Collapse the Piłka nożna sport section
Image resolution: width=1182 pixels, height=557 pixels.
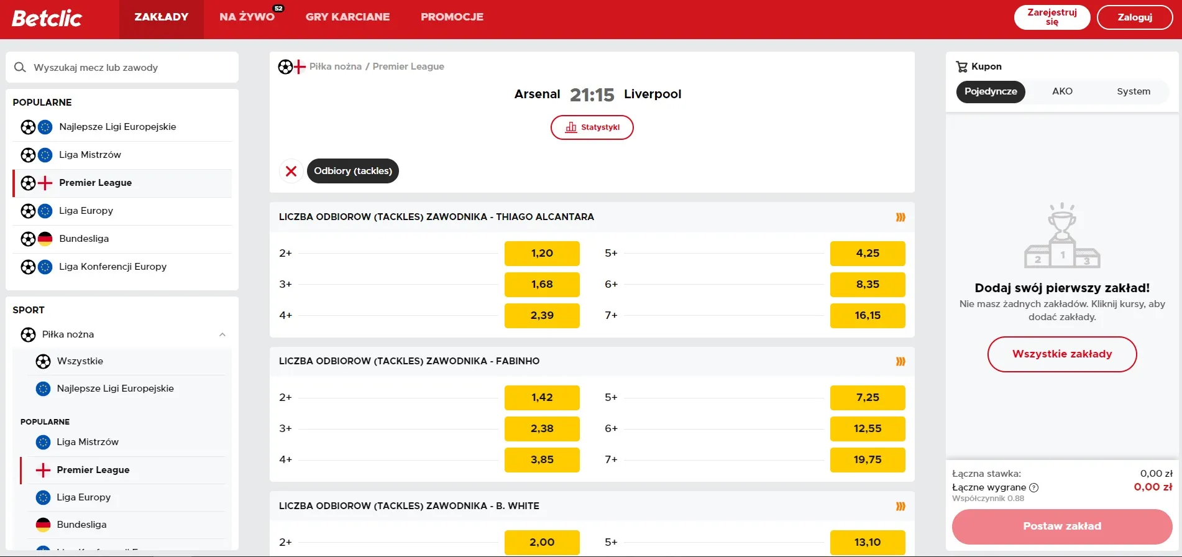click(222, 334)
